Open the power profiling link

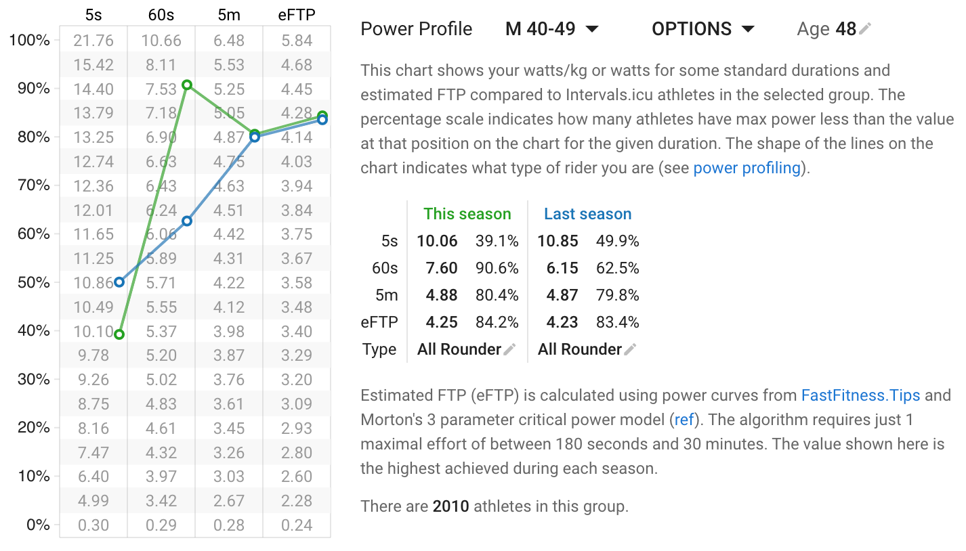746,167
